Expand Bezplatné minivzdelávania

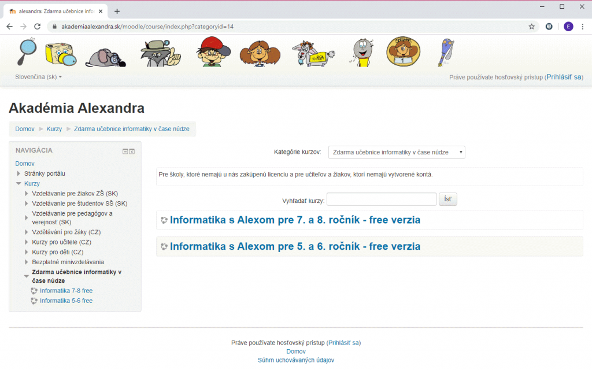(26, 262)
